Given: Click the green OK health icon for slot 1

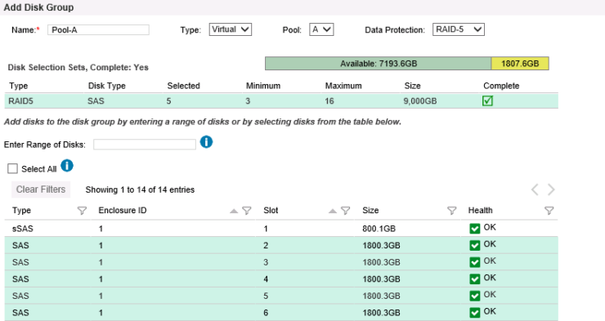Looking at the screenshot, I should coord(474,229).
